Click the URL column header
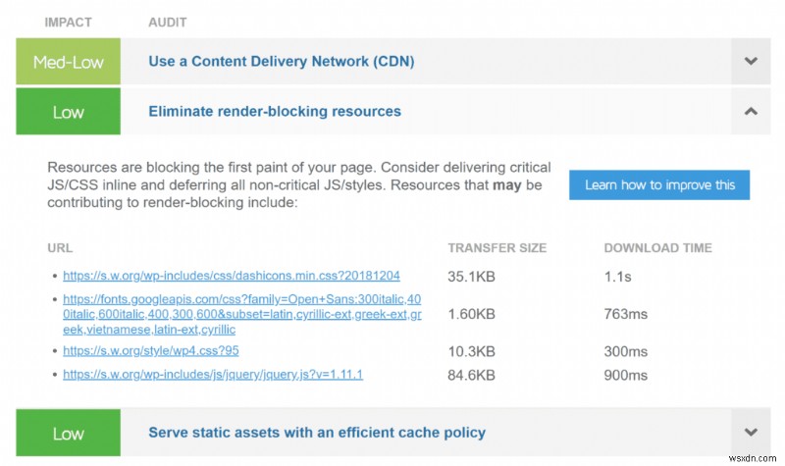The image size is (785, 466). (x=60, y=248)
